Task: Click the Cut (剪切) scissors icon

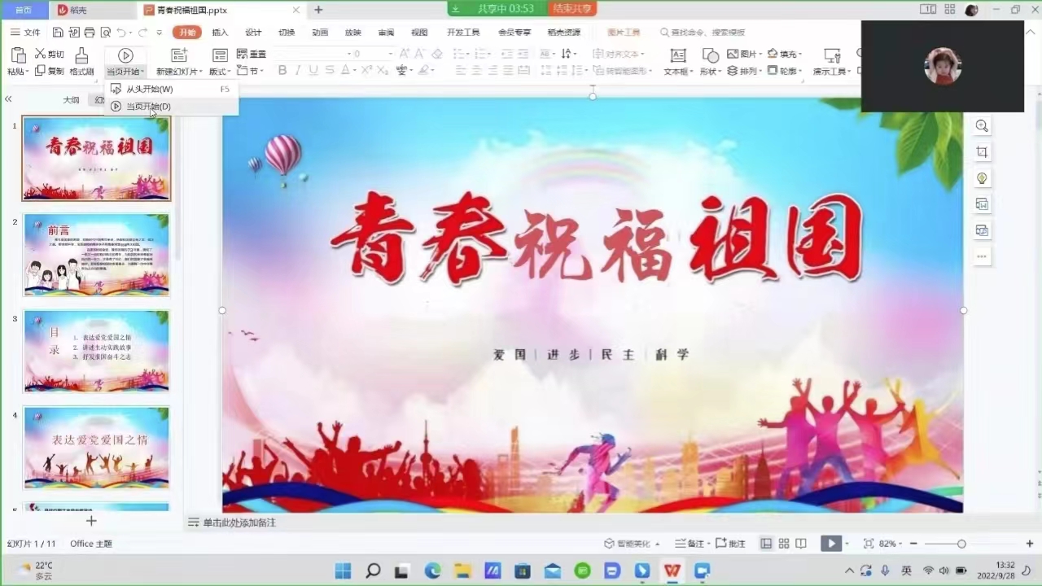Action: tap(40, 54)
